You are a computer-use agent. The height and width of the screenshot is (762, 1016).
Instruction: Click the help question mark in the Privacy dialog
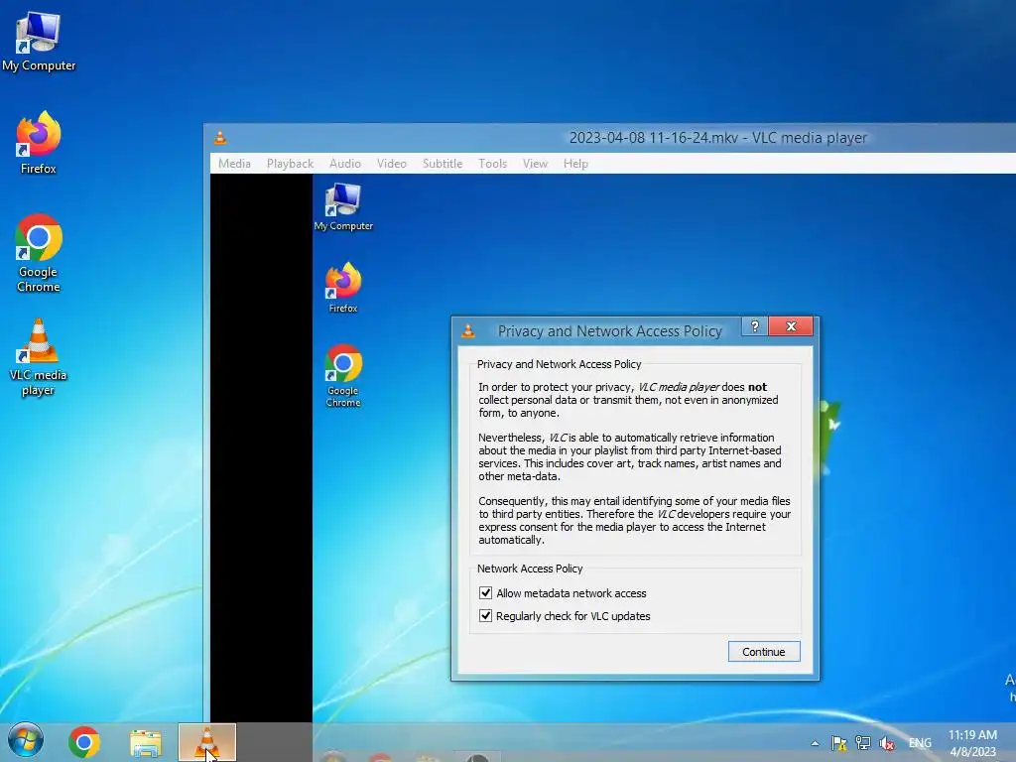(755, 326)
